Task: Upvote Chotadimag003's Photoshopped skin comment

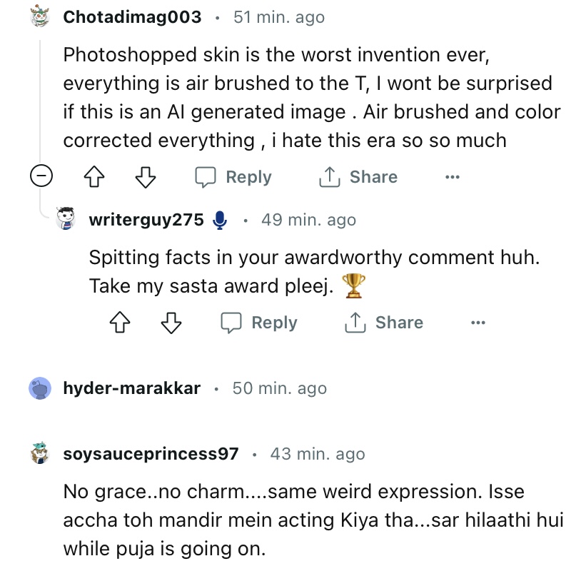Action: [95, 177]
